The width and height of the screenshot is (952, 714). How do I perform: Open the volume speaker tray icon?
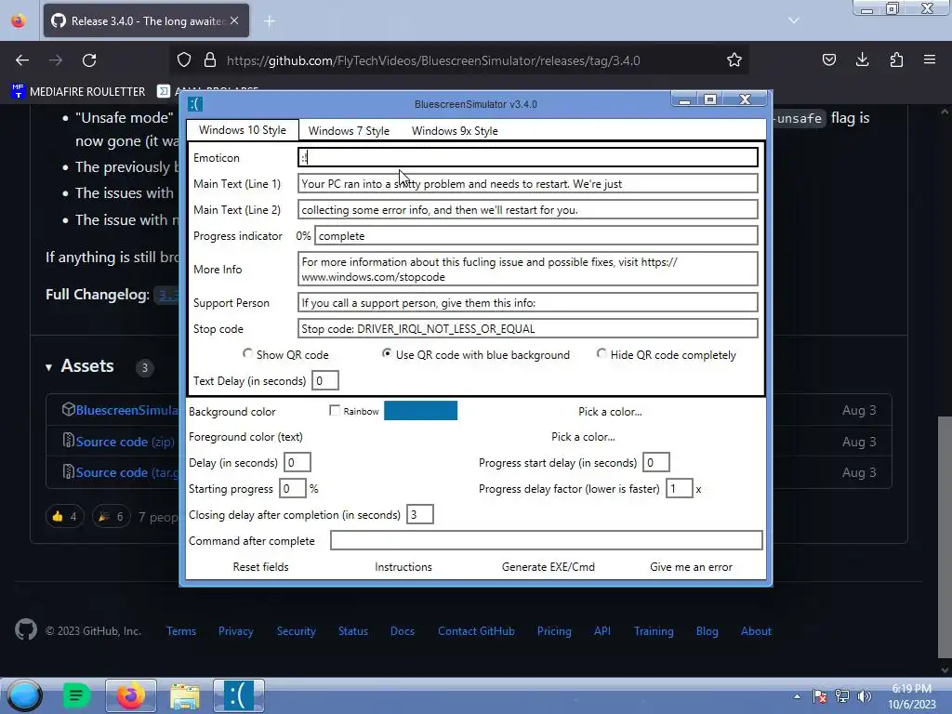pos(864,696)
